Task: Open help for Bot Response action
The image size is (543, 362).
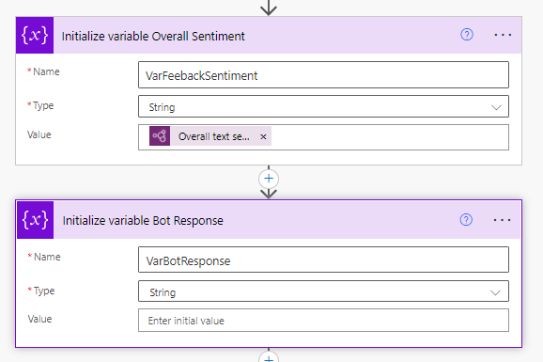Action: tap(466, 220)
